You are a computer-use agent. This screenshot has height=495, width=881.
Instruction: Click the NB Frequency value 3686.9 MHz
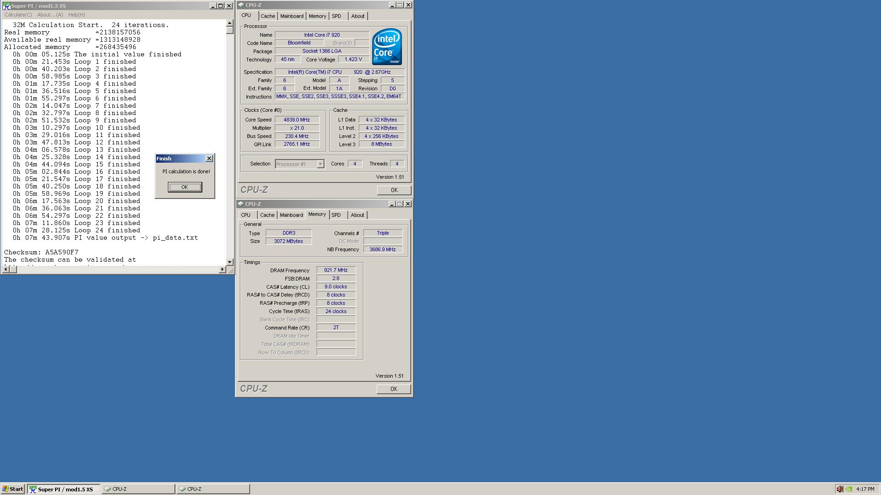[x=383, y=249]
